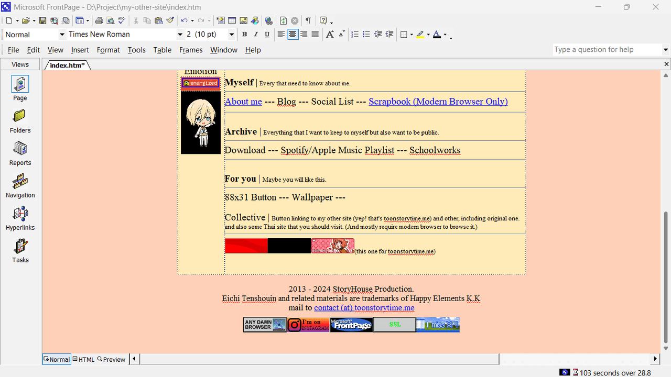The height and width of the screenshot is (377, 671).
Task: Open the Reports view
Action: point(20,153)
